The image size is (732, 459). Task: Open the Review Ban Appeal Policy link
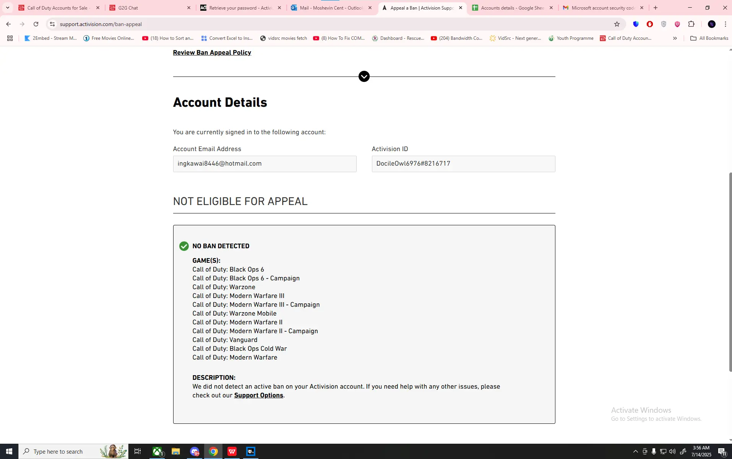pyautogui.click(x=212, y=53)
